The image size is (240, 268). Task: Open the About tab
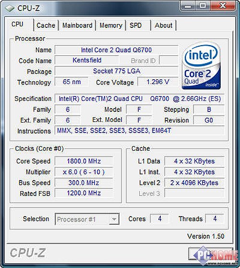(164, 25)
